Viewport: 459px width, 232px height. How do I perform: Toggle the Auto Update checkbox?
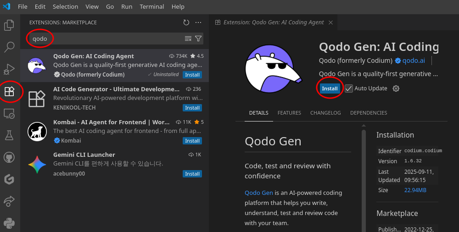[x=349, y=88]
